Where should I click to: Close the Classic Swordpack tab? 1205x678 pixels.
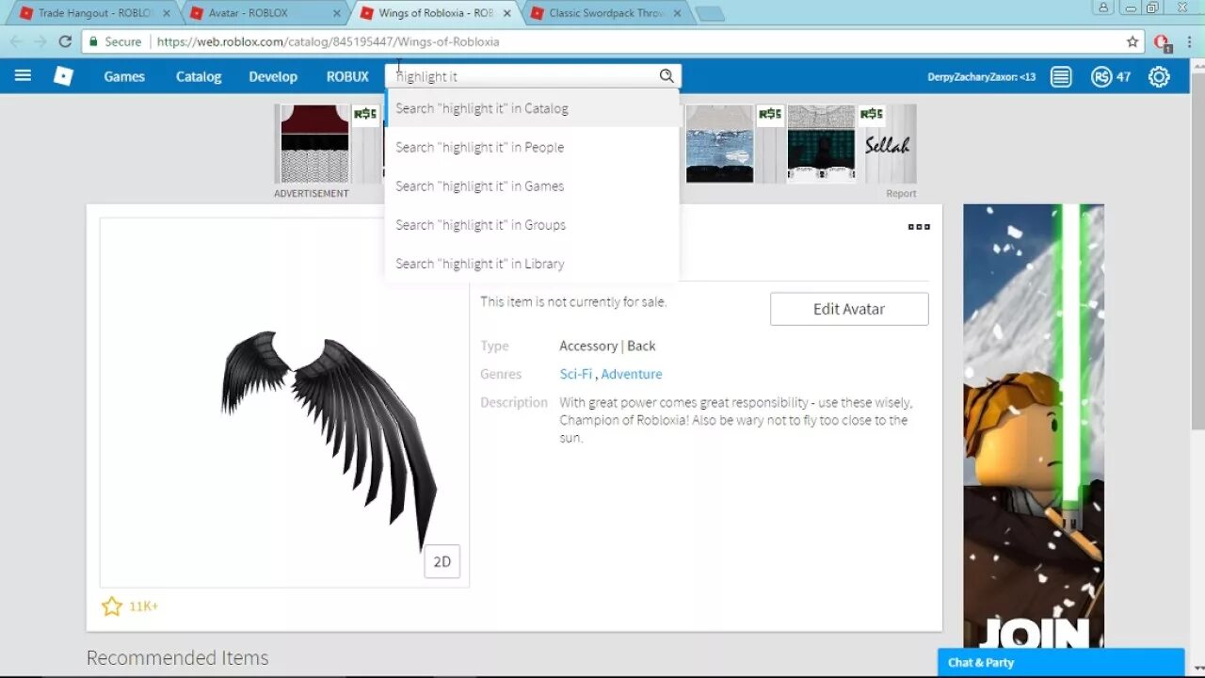coord(678,13)
